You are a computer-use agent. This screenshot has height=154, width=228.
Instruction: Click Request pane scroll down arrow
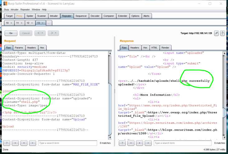tap(110, 137)
